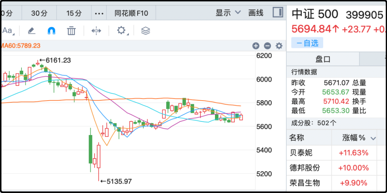
Task: Open indicator settings gear beside the zoom buttons
Action: tap(279, 46)
